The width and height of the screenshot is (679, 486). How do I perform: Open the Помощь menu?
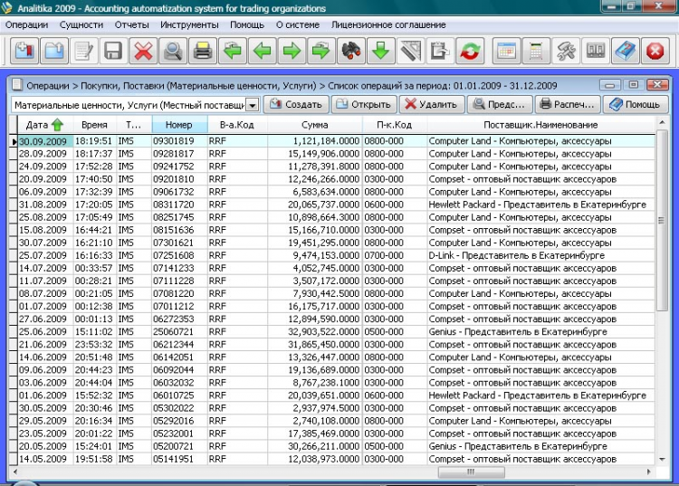click(x=247, y=25)
